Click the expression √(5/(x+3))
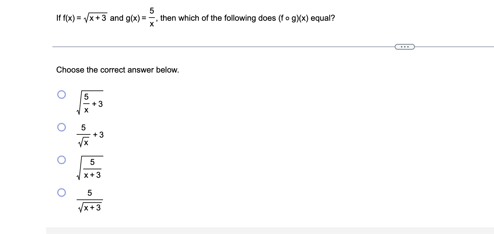 pos(91,169)
